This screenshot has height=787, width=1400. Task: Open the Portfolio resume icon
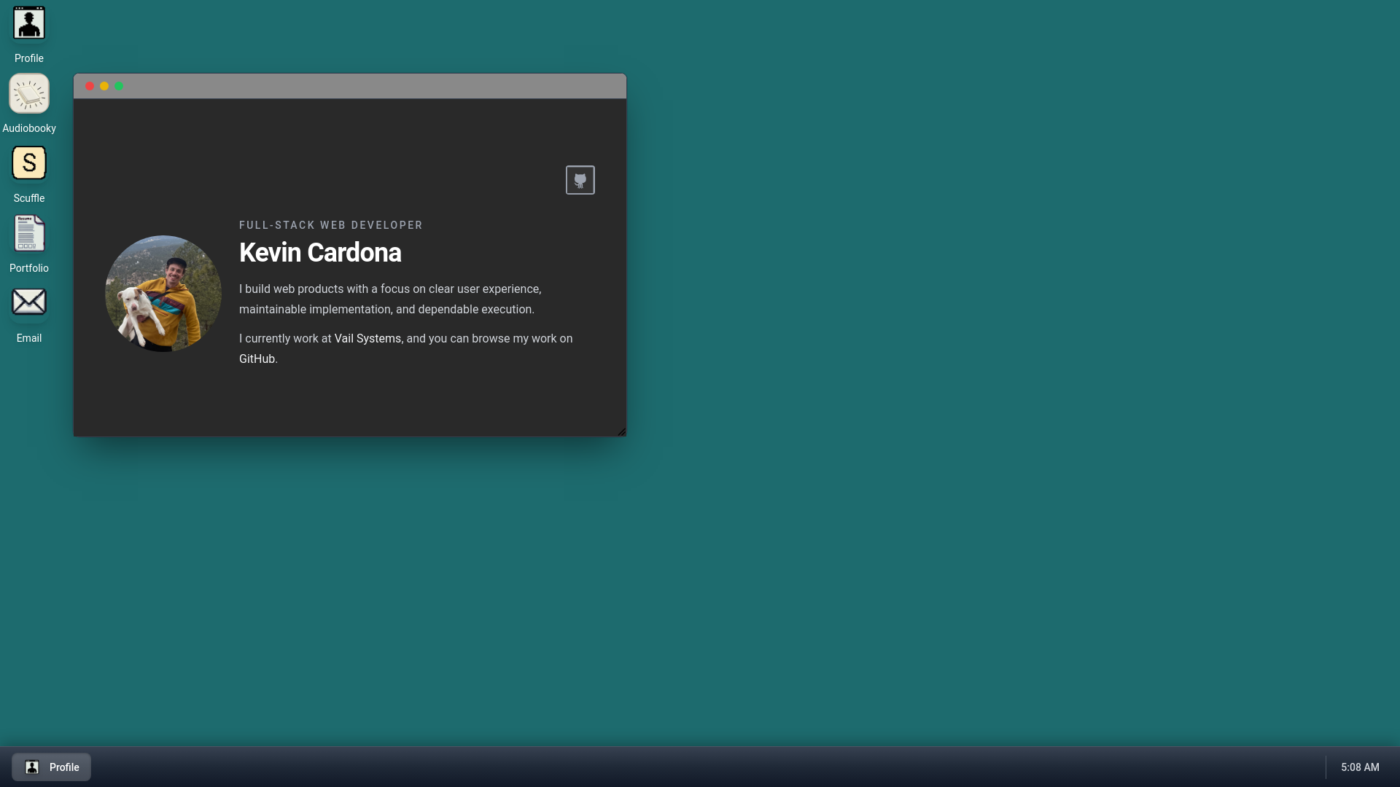click(x=29, y=233)
